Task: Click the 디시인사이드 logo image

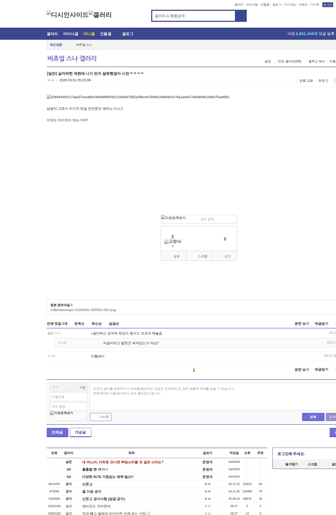Action: [68, 14]
